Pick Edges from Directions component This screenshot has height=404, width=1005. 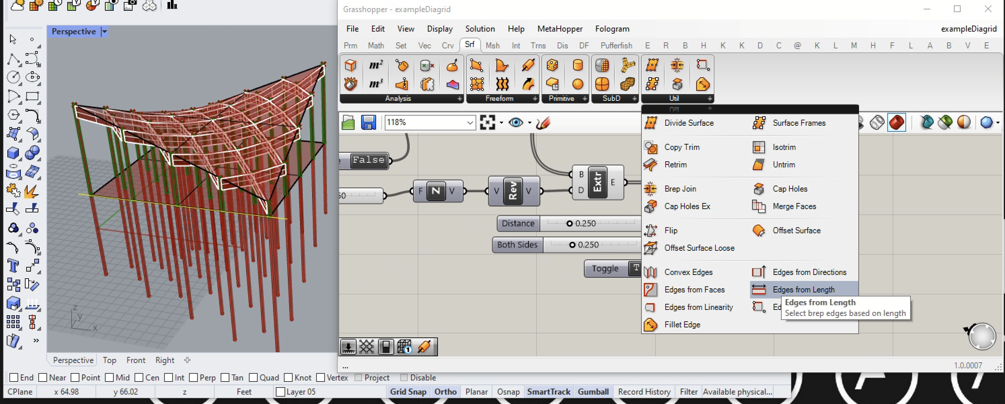[799, 272]
